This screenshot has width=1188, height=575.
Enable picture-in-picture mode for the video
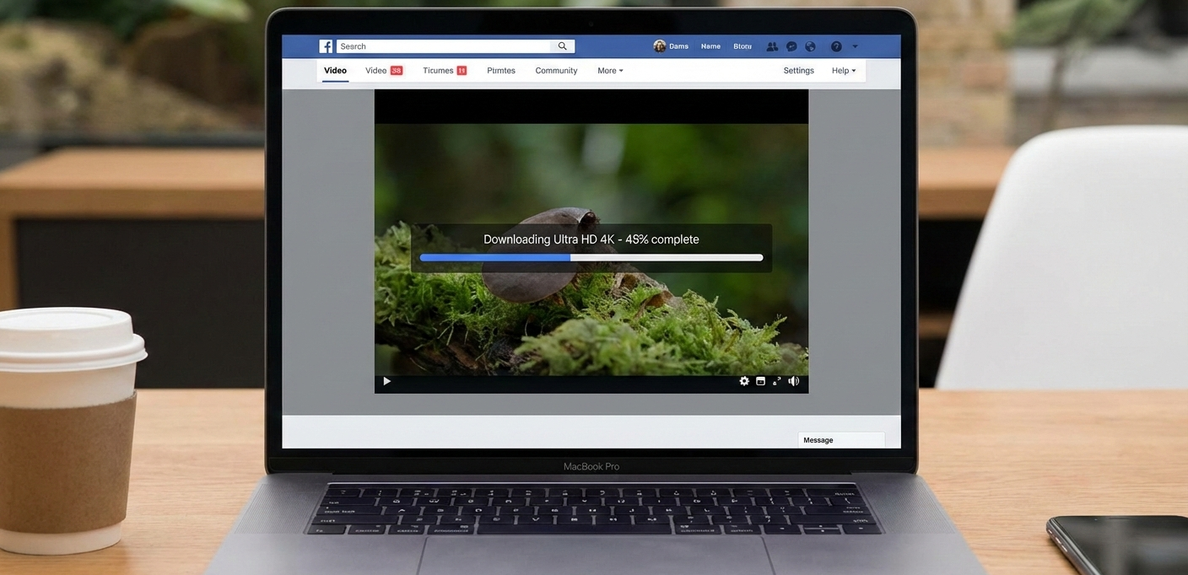759,380
